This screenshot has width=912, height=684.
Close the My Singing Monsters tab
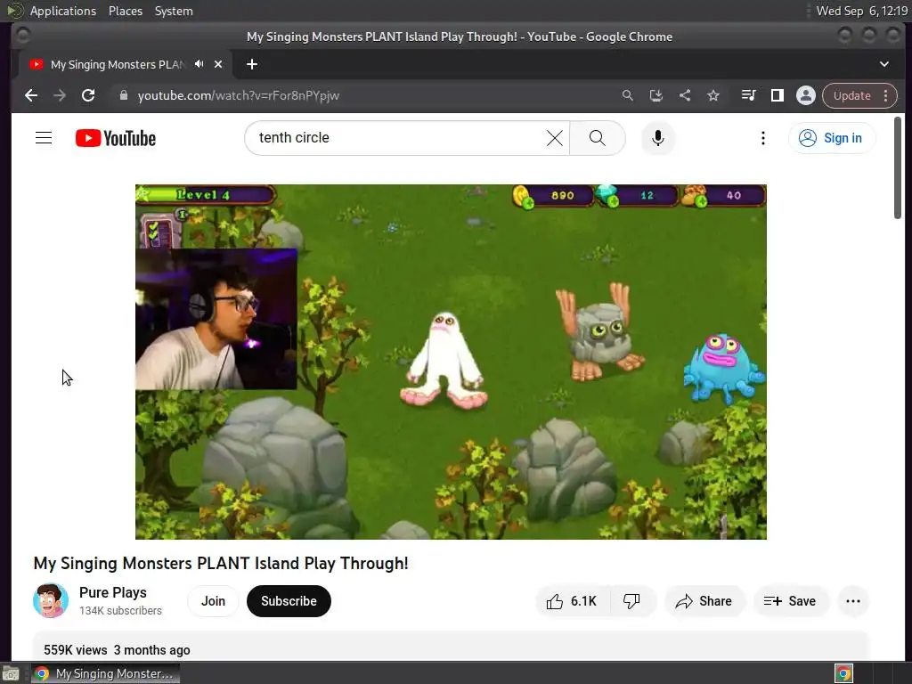point(218,64)
